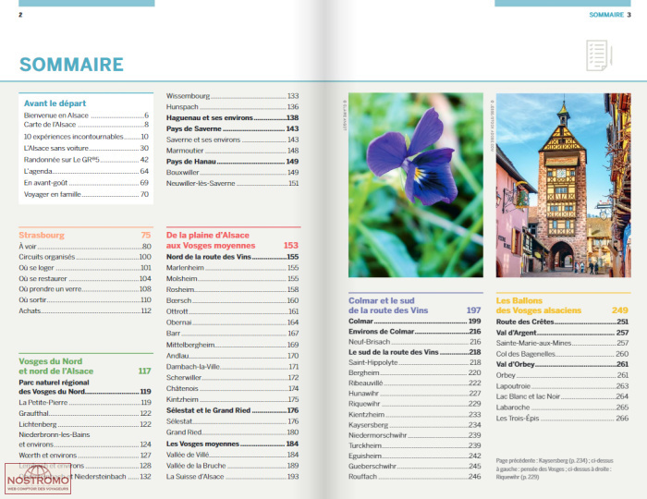Select the 'À voir' entry

pyautogui.click(x=85, y=246)
